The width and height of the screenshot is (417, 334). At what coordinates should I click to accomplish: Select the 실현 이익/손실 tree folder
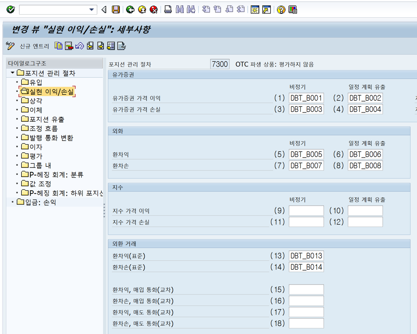click(47, 92)
